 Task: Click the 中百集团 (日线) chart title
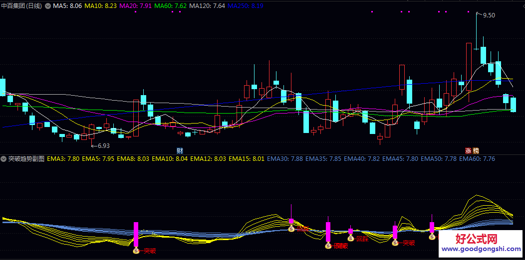pyautogui.click(x=22, y=6)
